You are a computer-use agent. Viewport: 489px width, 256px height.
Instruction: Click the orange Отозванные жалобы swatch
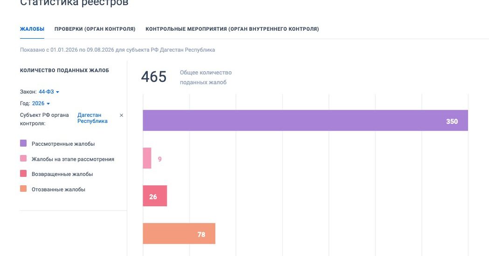pyautogui.click(x=23, y=189)
